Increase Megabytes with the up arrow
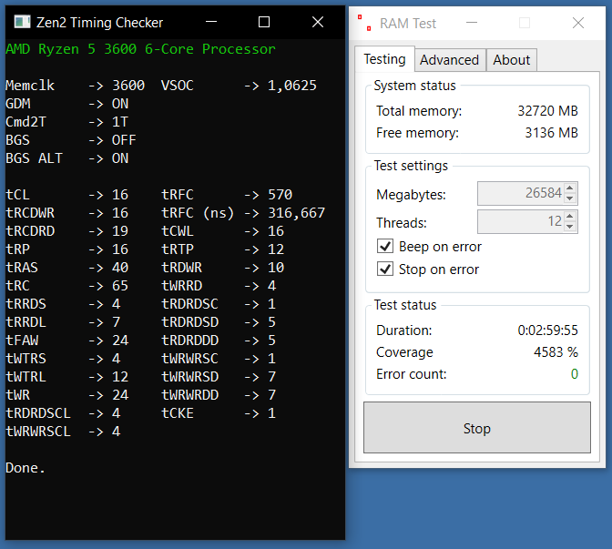Screen dimensions: 612x549 click(x=570, y=188)
